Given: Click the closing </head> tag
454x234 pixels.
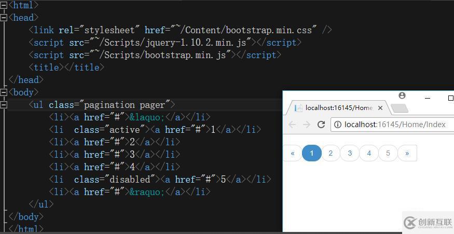Looking at the screenshot, I should tap(26, 80).
